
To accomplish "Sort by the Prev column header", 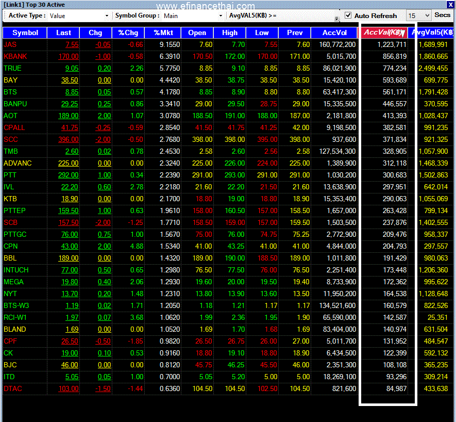I will point(295,33).
